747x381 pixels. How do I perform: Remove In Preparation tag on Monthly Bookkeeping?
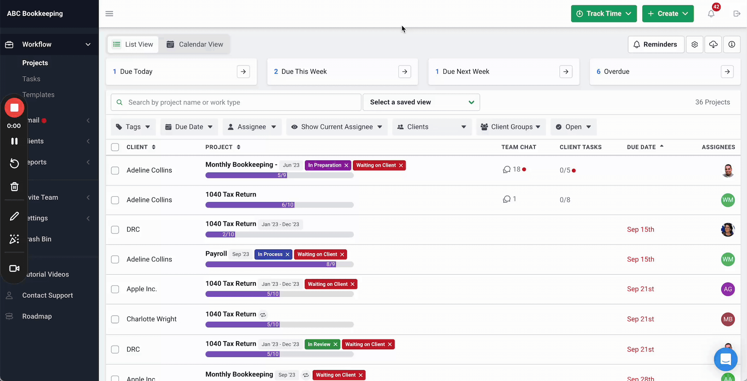(x=346, y=165)
